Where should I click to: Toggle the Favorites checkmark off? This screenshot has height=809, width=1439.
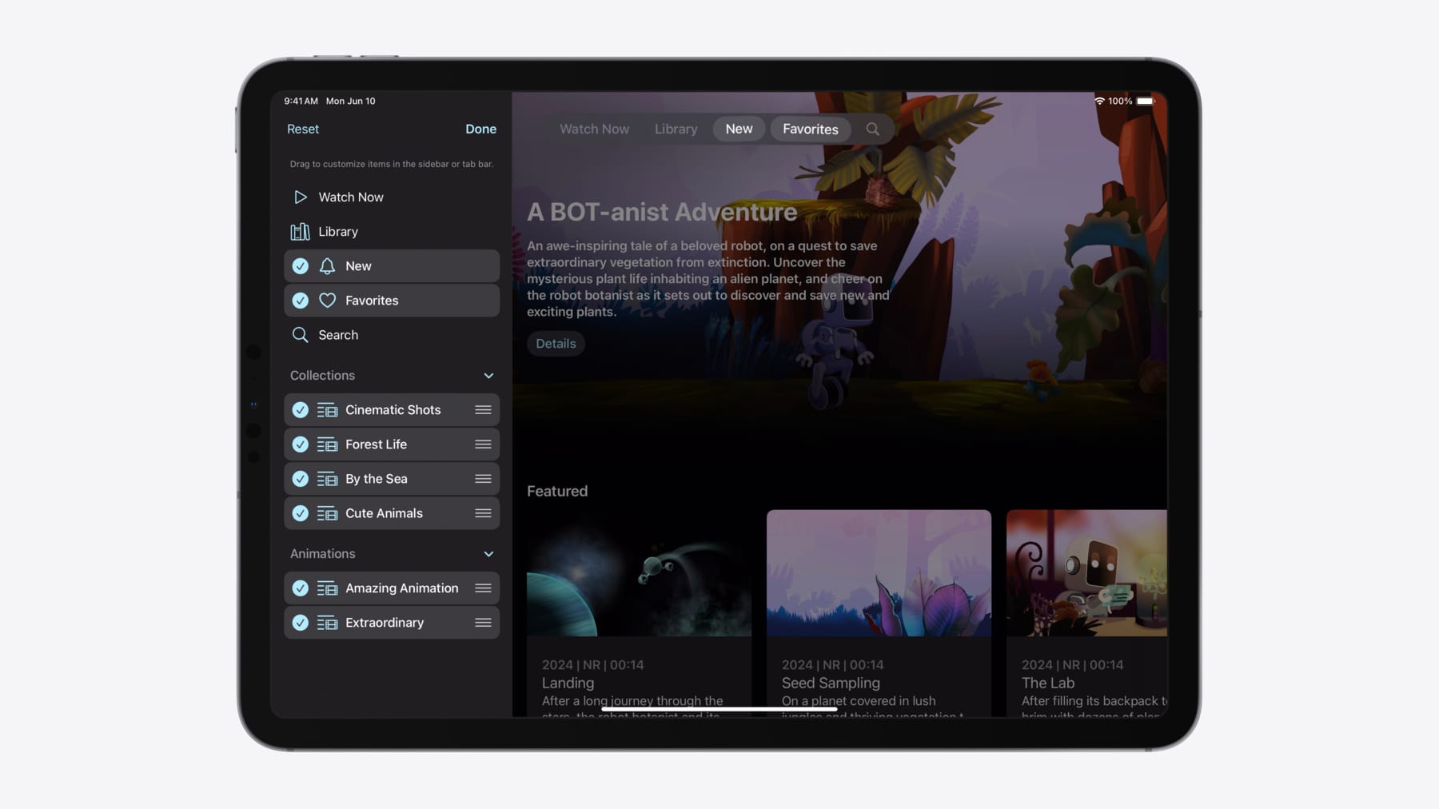pyautogui.click(x=300, y=301)
